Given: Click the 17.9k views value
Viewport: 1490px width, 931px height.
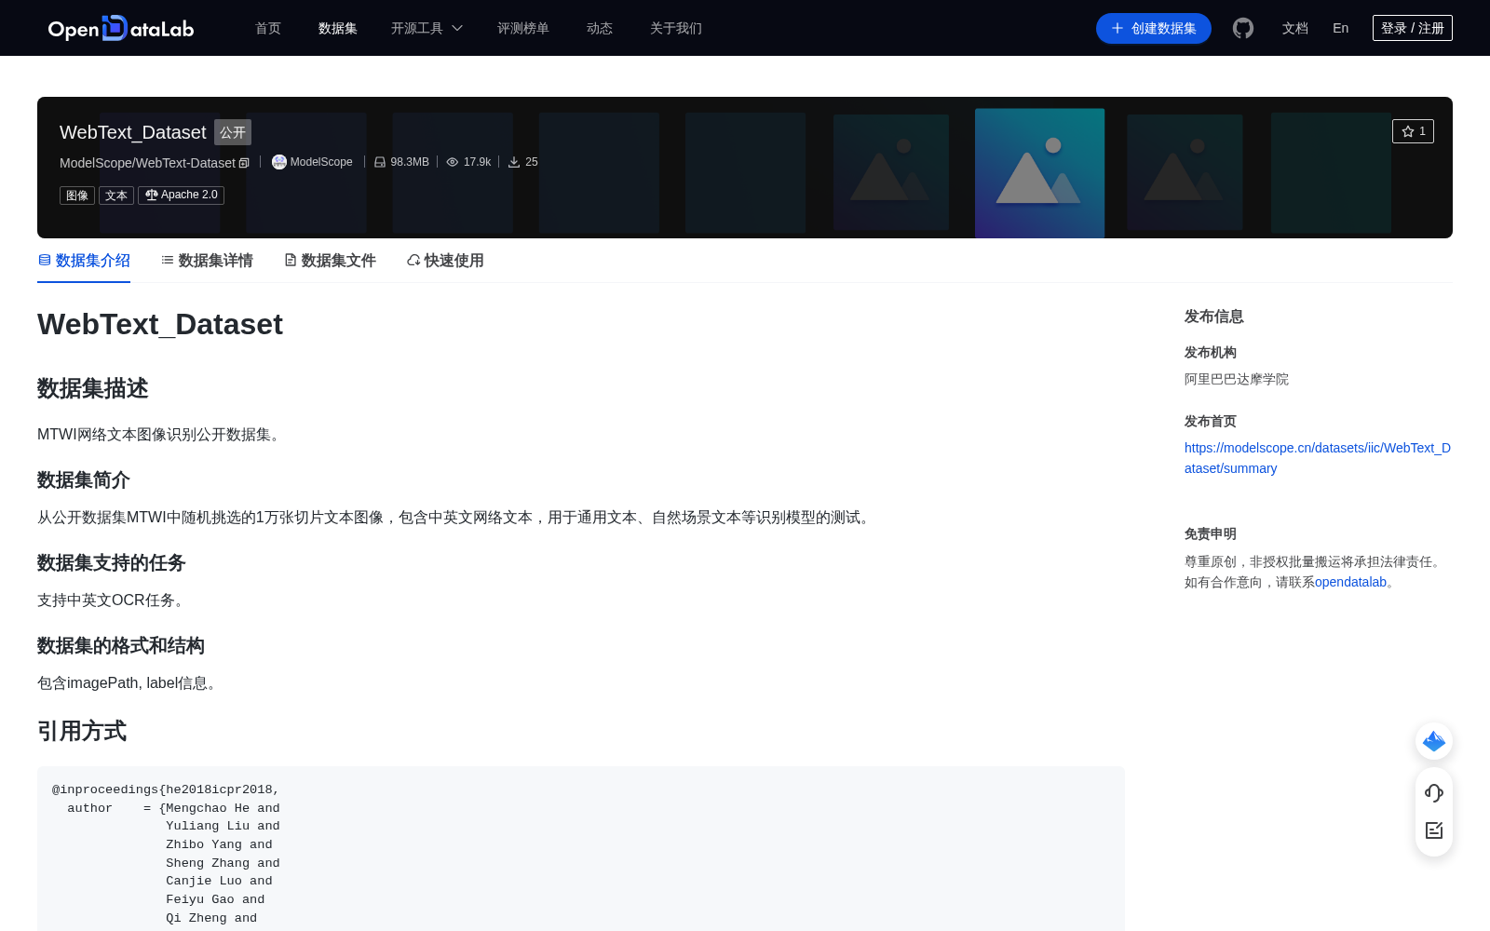Looking at the screenshot, I should 477,162.
